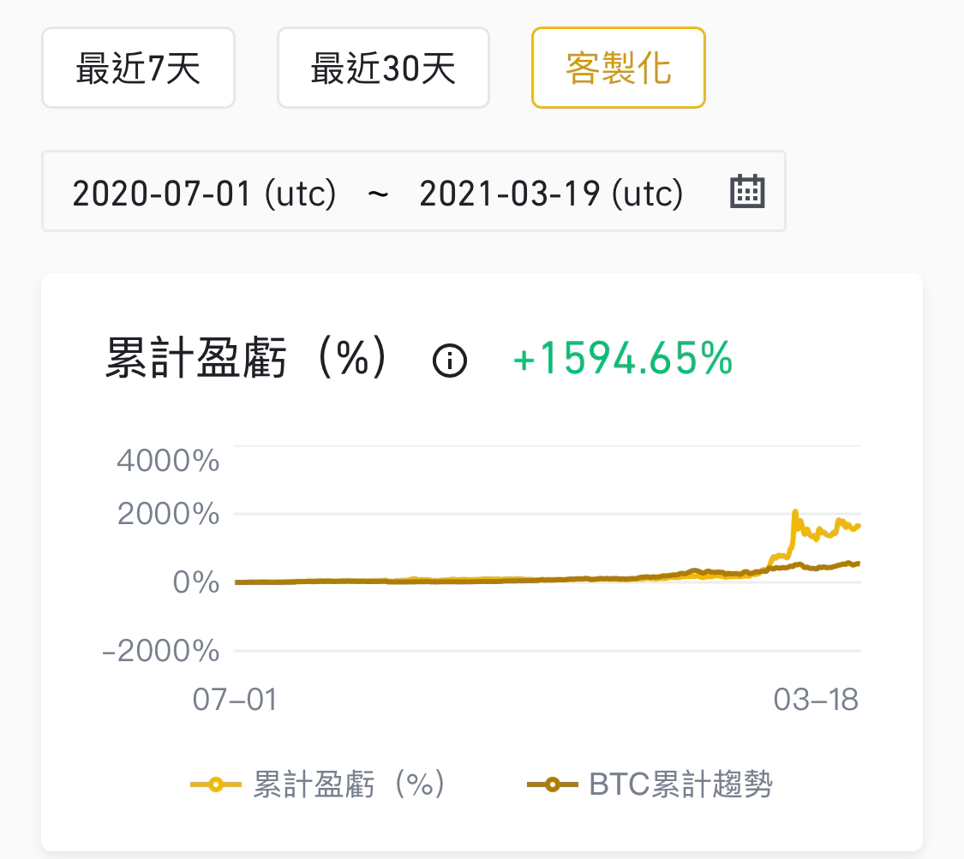
Task: Click the 累計盈虧（%） legend text
Action: click(349, 784)
